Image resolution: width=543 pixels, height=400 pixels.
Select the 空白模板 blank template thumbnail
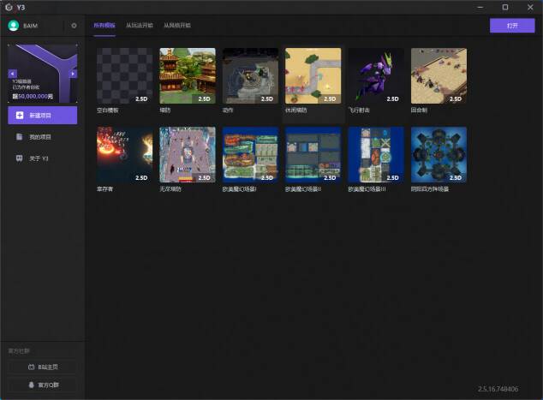click(x=124, y=75)
